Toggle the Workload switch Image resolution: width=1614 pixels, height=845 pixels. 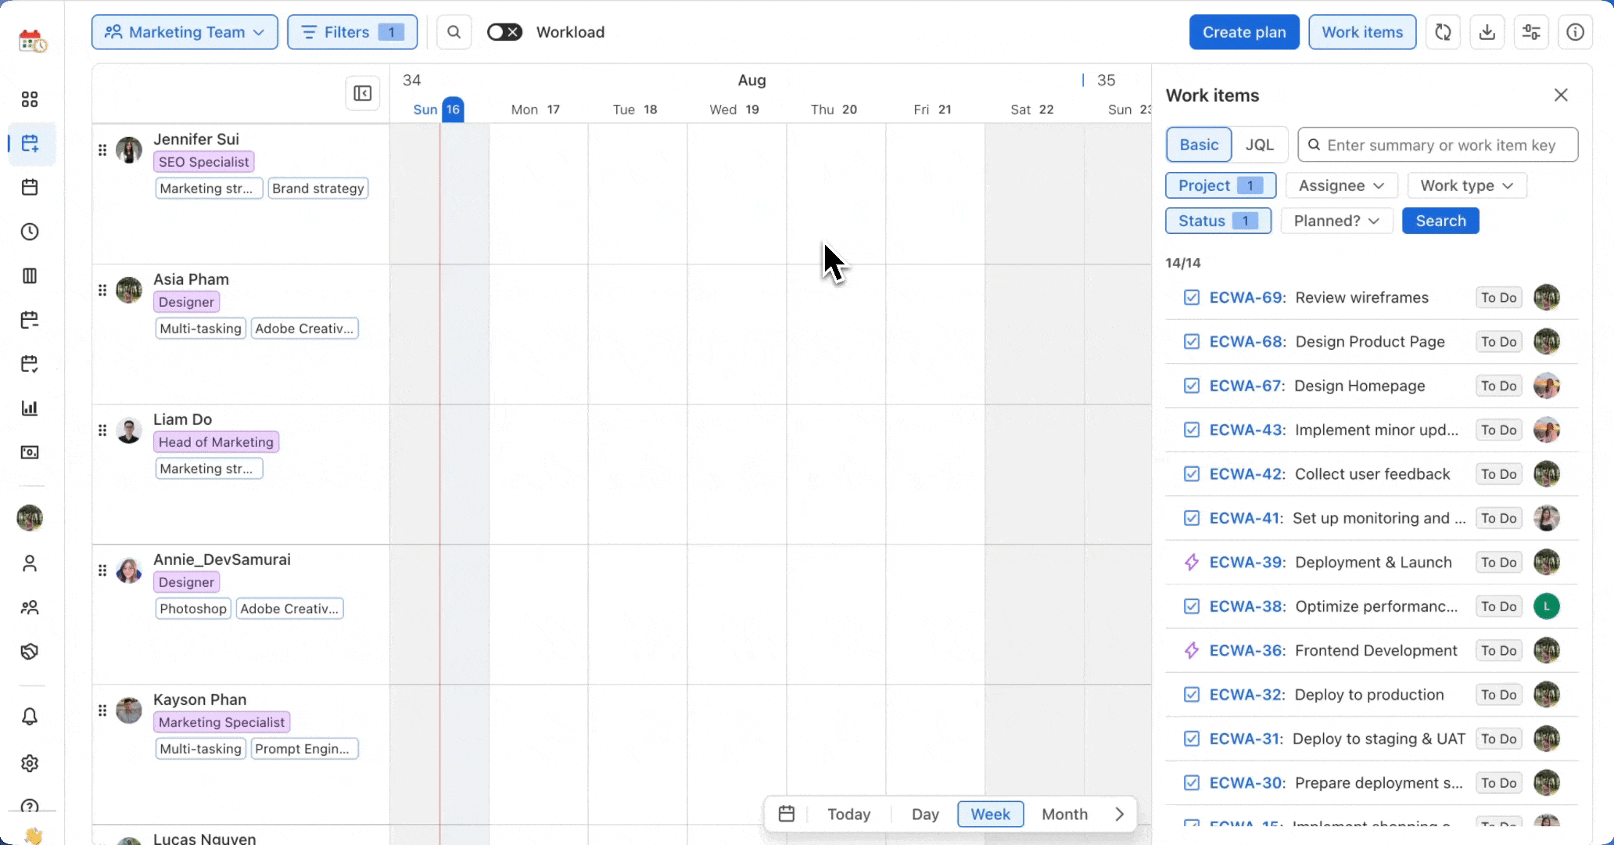(504, 32)
